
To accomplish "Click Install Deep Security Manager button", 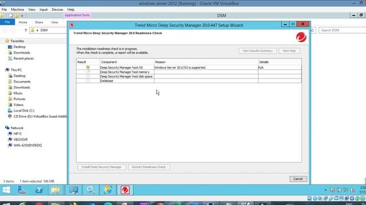I will click(x=102, y=167).
